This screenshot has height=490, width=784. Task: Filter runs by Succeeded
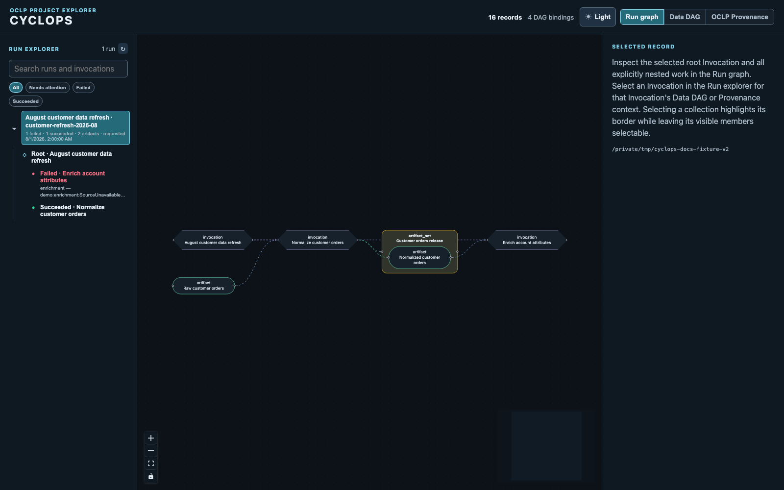point(25,101)
